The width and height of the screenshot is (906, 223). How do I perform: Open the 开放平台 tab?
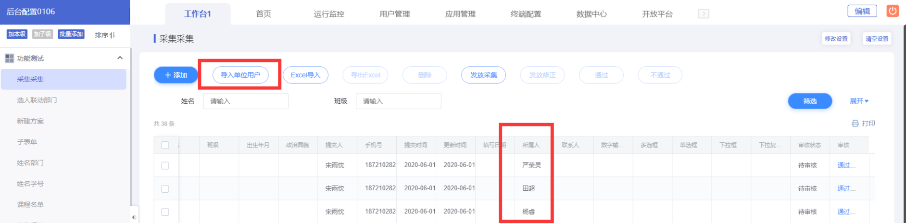click(657, 14)
